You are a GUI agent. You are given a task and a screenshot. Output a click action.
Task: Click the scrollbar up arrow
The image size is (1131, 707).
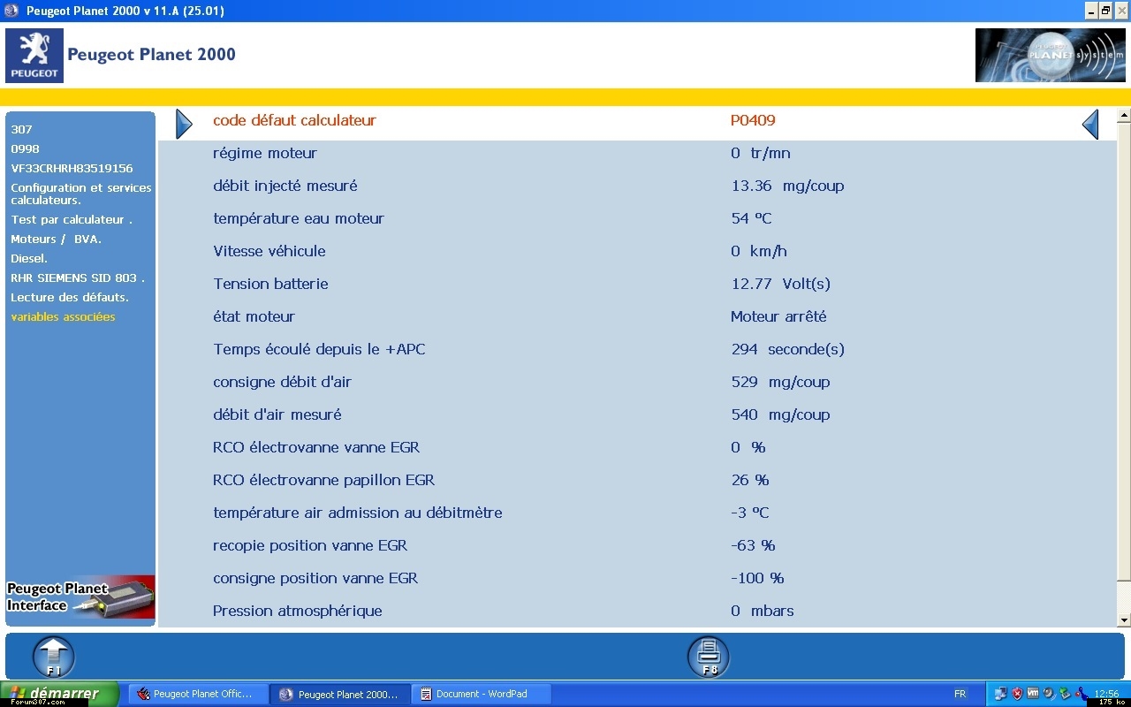(x=1124, y=115)
